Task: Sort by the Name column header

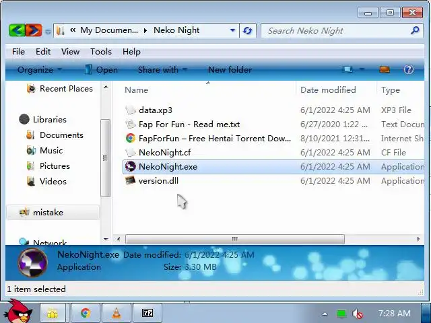Action: [x=136, y=90]
